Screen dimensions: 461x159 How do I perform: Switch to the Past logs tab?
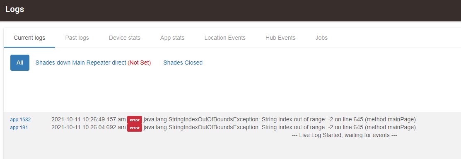point(77,38)
